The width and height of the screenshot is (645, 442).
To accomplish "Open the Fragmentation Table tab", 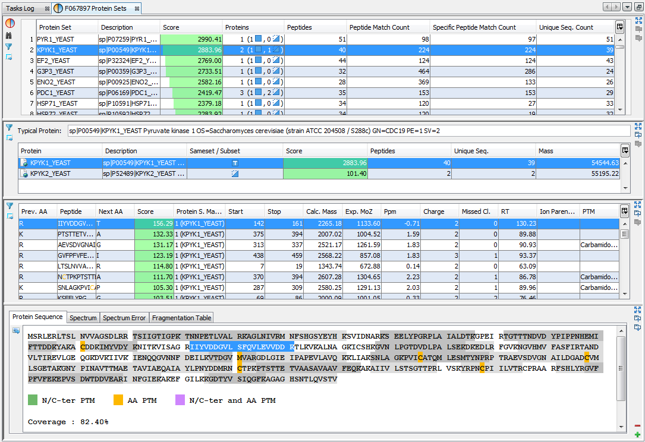I will (181, 318).
